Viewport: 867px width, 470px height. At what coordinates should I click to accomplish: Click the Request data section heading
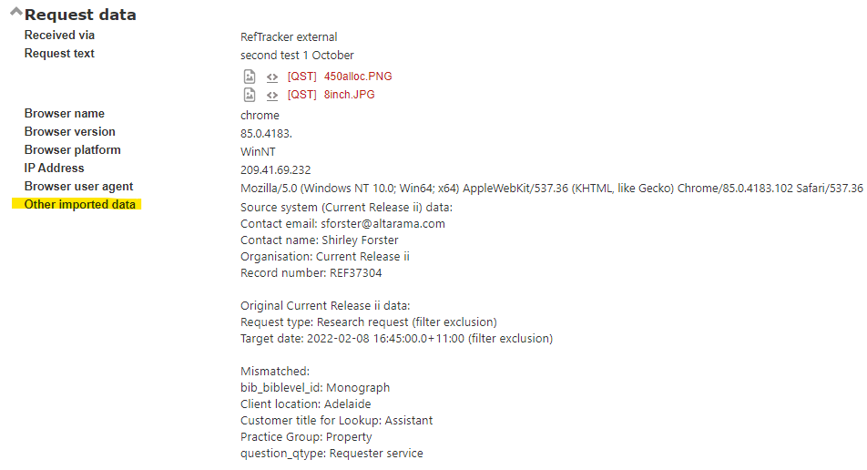click(80, 15)
